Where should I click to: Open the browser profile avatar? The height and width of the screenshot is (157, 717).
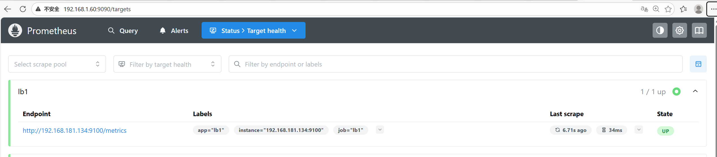tap(698, 9)
